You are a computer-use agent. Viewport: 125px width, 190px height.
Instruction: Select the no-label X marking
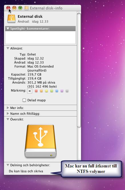click(30, 91)
